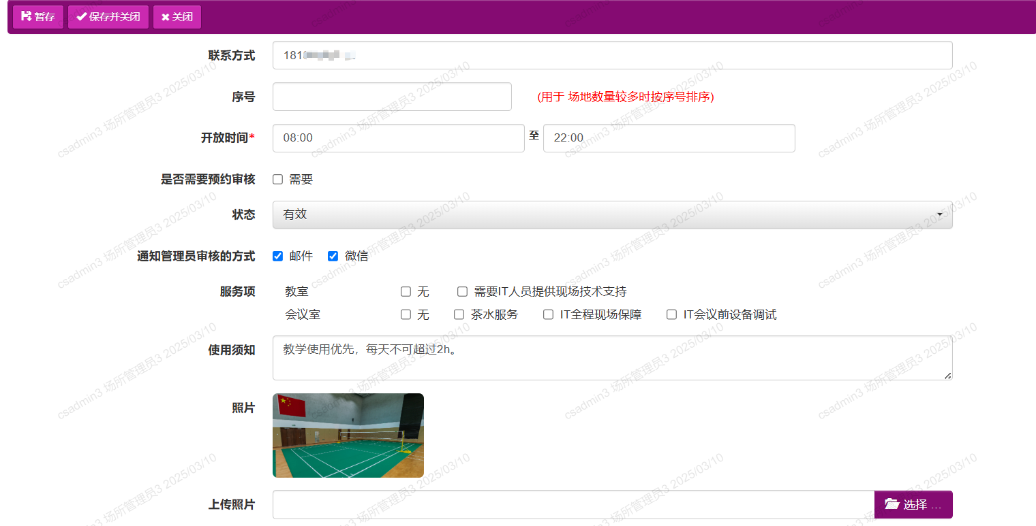Viewport: 1036px width, 526px height.
Task: Click the badminton court photo thumbnail
Action: [348, 435]
